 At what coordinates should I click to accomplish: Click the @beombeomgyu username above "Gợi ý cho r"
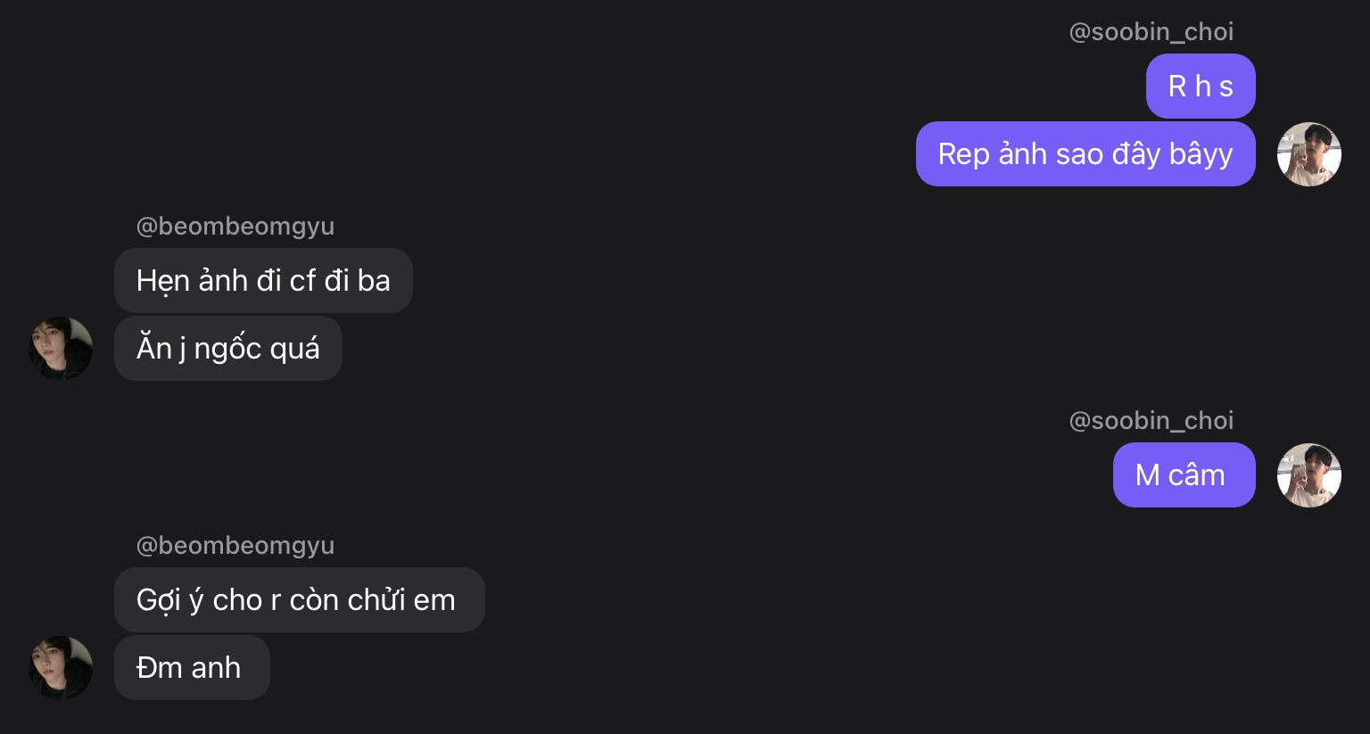[x=235, y=546]
